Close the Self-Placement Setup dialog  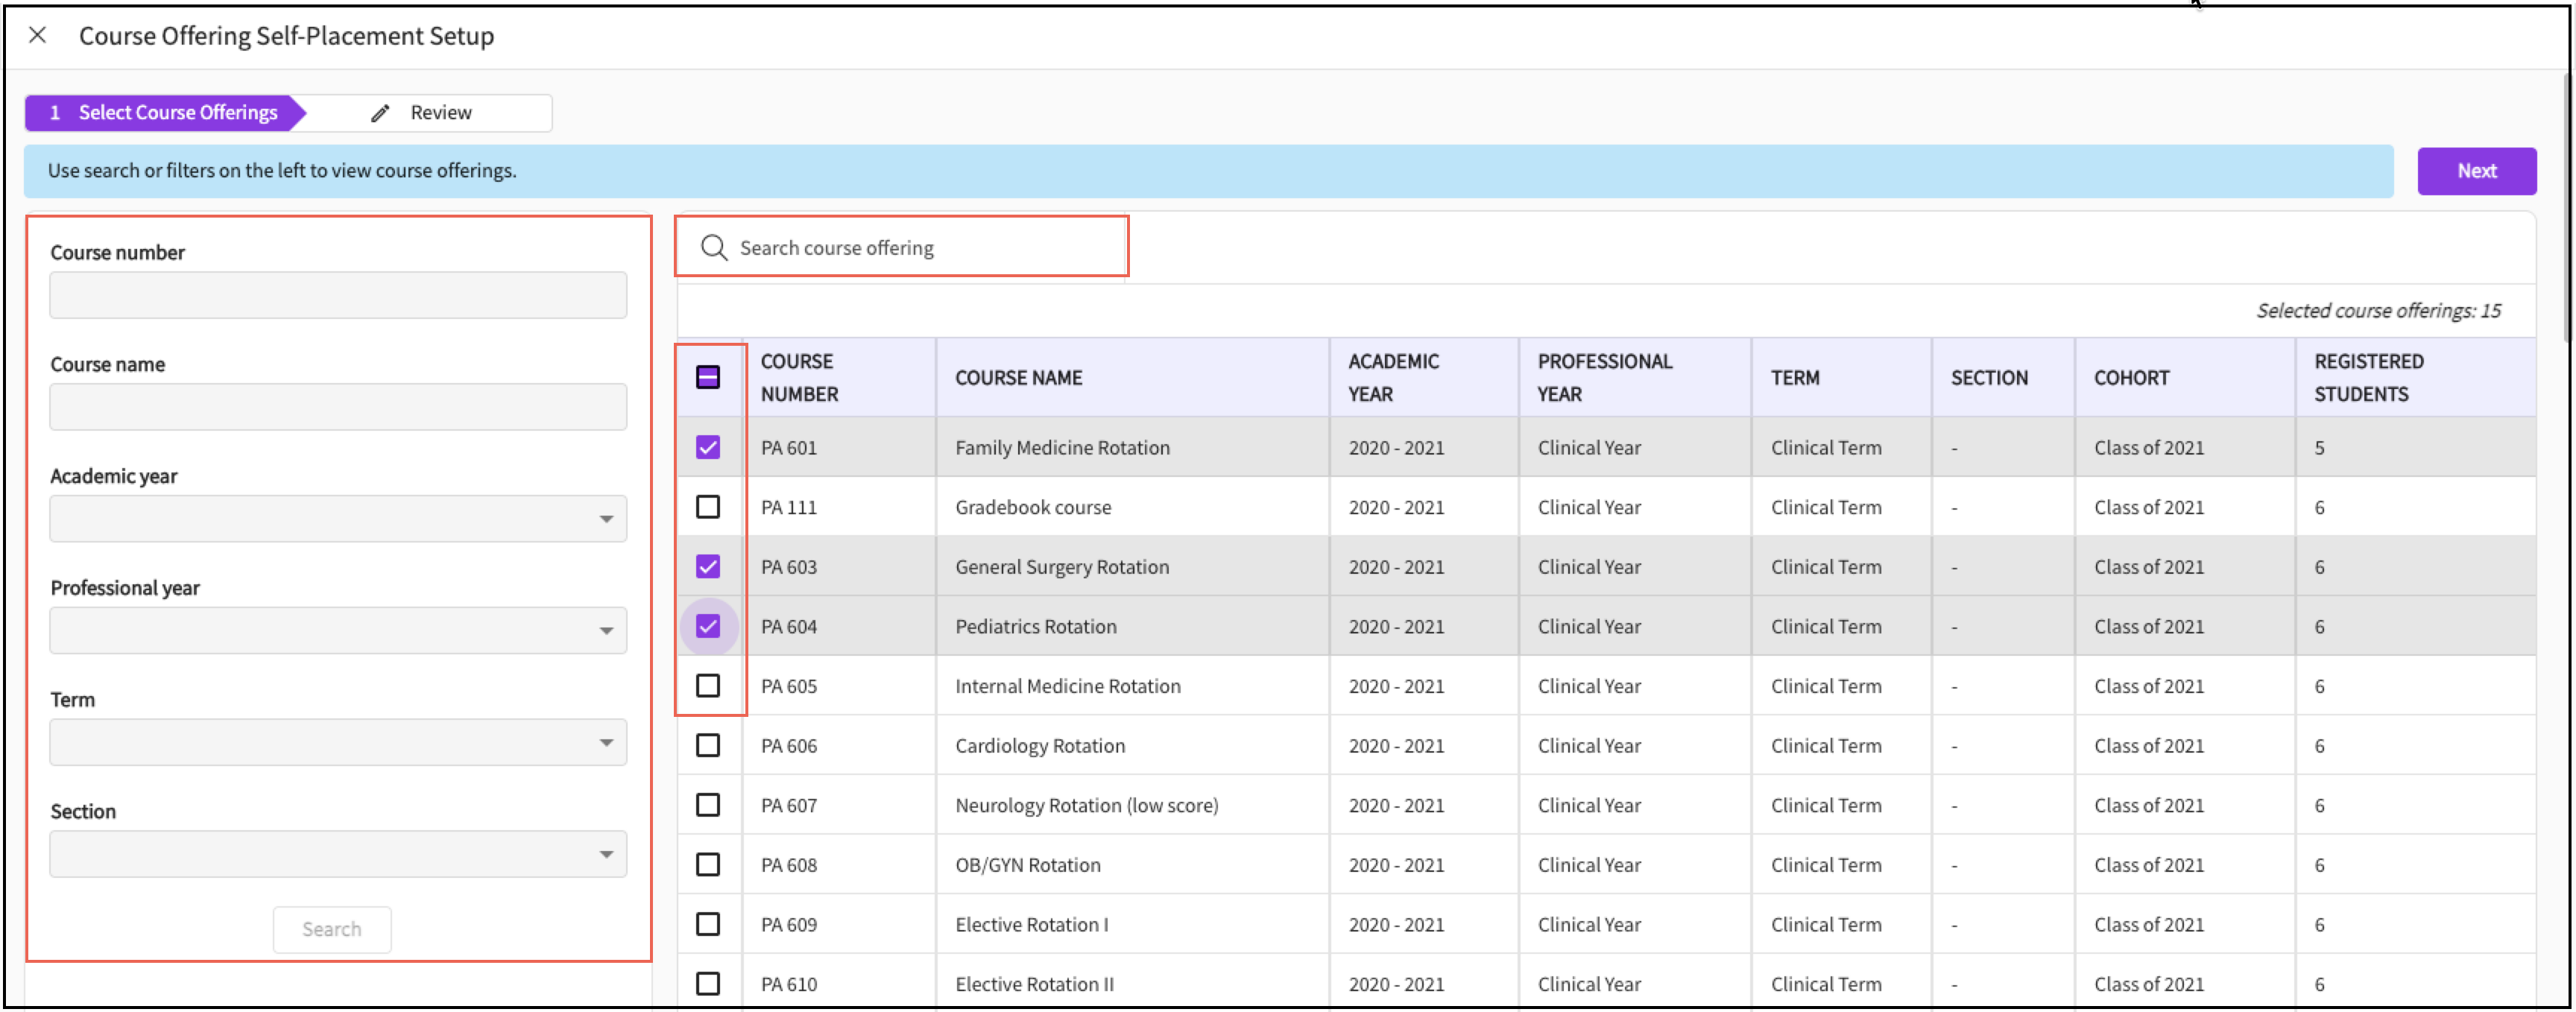[38, 35]
